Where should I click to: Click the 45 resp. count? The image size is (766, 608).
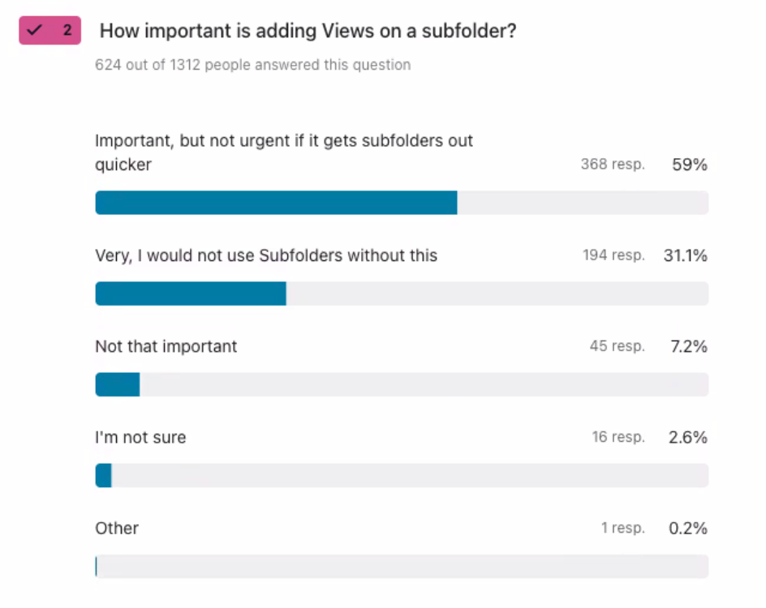tap(617, 346)
